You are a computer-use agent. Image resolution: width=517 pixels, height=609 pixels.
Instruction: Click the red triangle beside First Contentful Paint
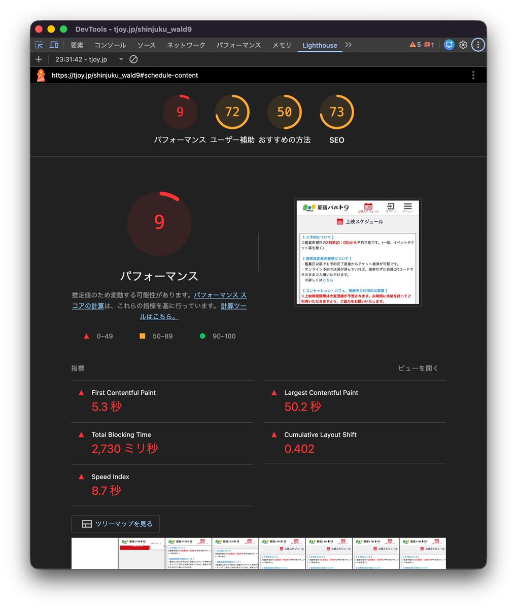(x=81, y=393)
